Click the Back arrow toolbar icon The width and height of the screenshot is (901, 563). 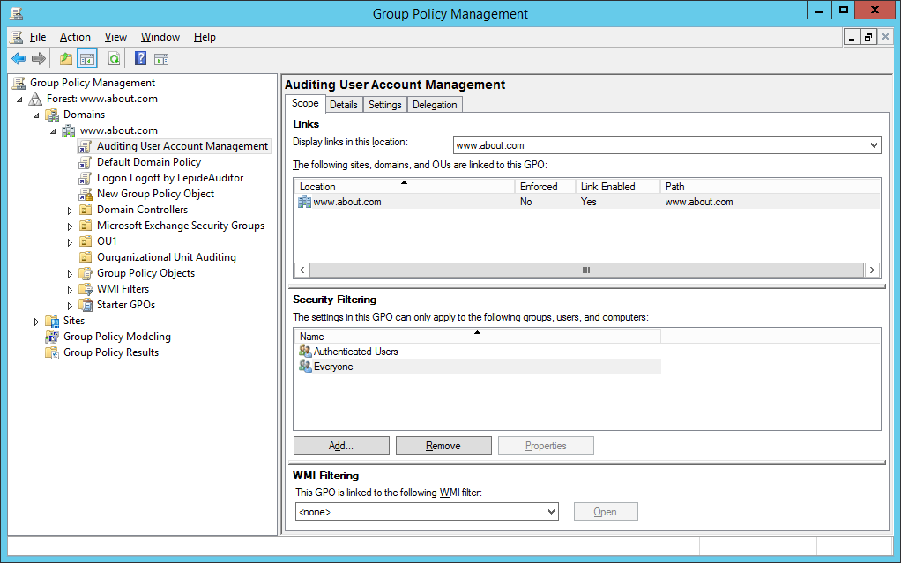coord(19,59)
